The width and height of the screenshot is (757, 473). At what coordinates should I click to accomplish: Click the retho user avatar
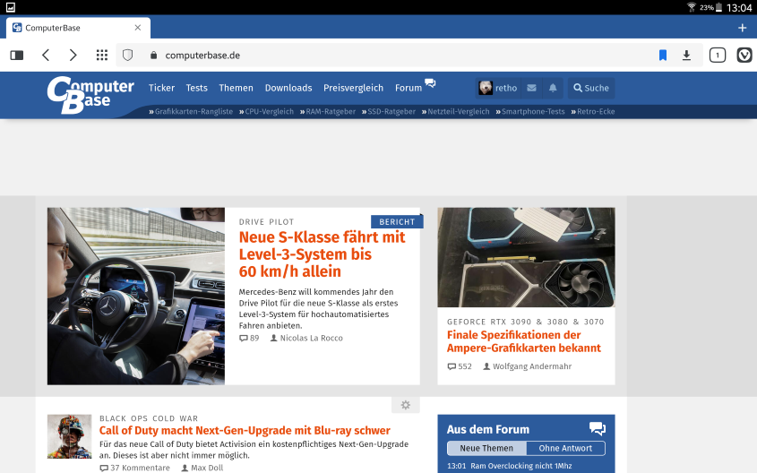pyautogui.click(x=486, y=88)
